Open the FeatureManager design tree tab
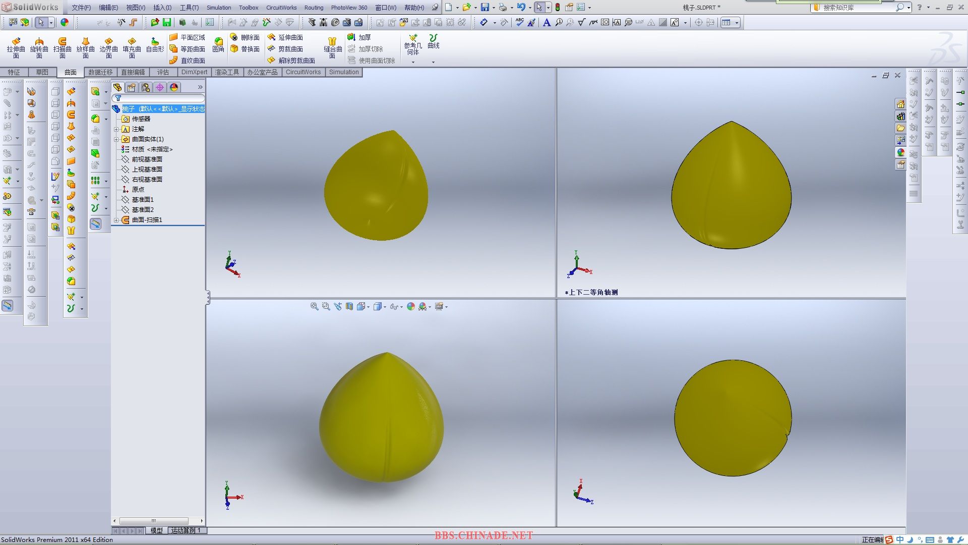968x545 pixels. 117,87
